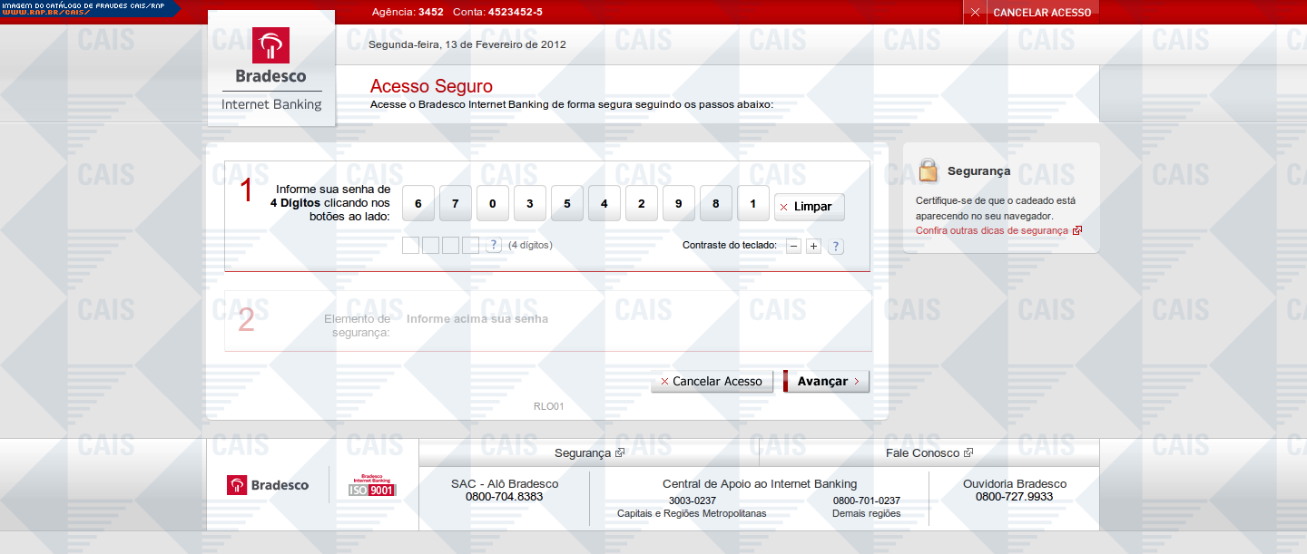Click the Bradesco logo in the footer

[268, 485]
